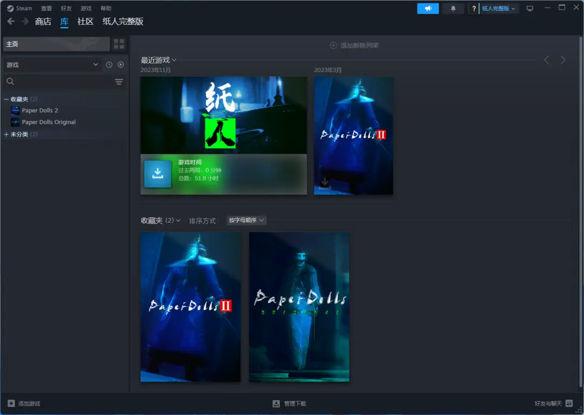Click the Steam logo menu
This screenshot has width=584, height=415.
19,8
